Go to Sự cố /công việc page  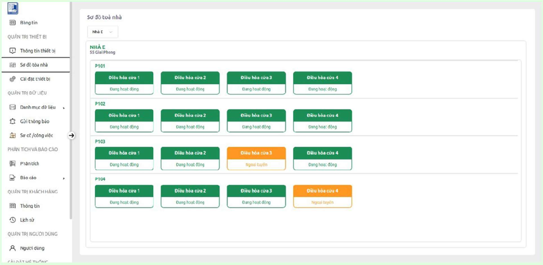click(x=36, y=135)
